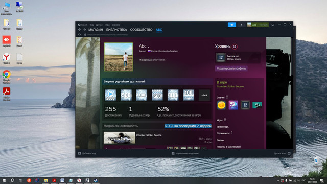Open the Yandex Browser desktop shortcut
Viewport: 327px width, 184px height.
pyautogui.click(x=7, y=59)
